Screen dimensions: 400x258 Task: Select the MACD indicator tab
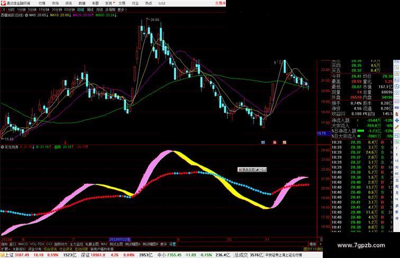[23, 244]
